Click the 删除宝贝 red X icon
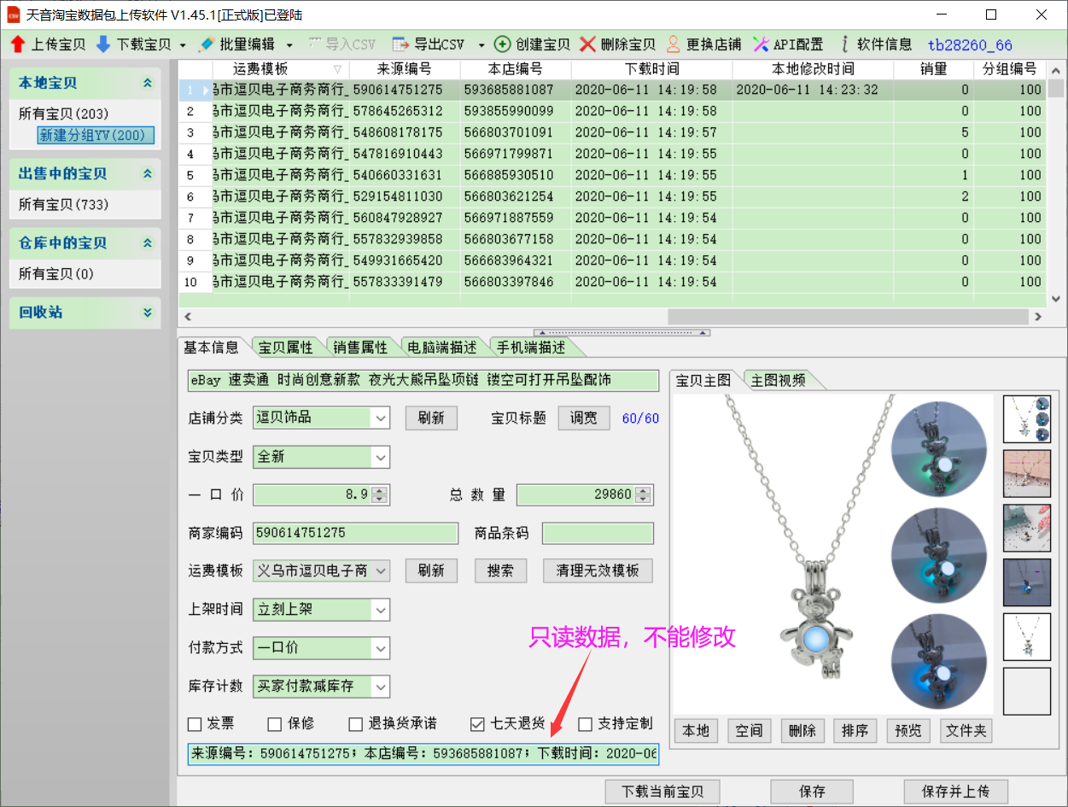This screenshot has height=807, width=1068. [x=587, y=44]
